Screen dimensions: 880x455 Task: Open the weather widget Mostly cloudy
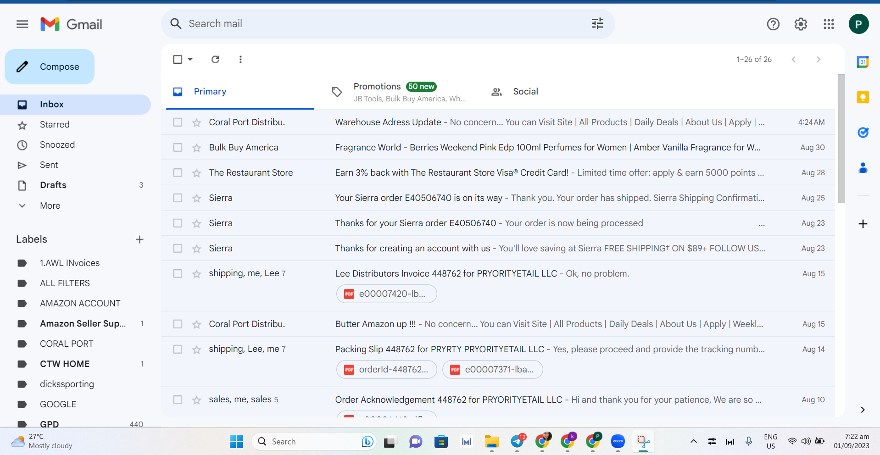42,441
